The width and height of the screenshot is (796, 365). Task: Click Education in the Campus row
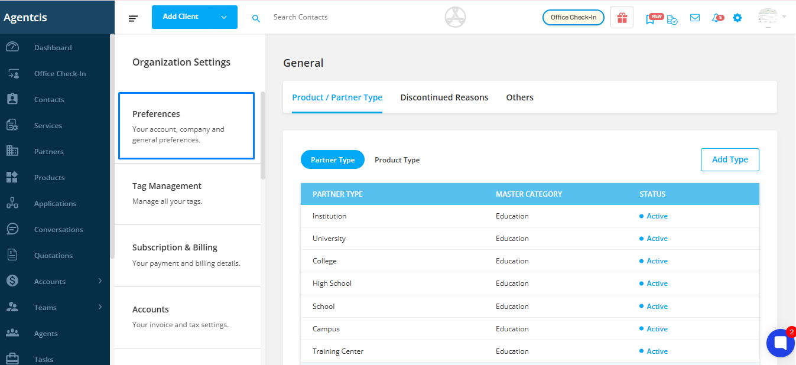click(x=512, y=329)
